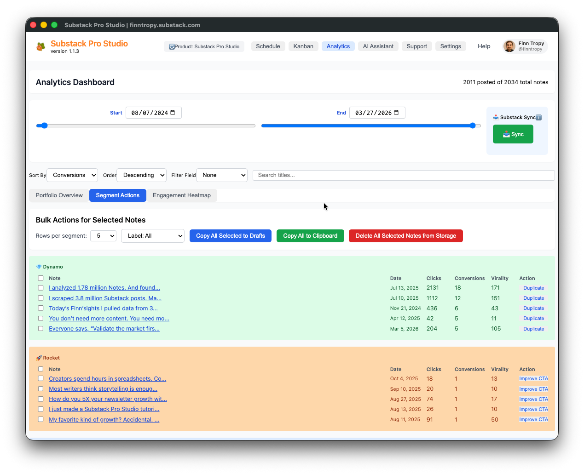The image size is (584, 474).
Task: Open the 'I scraped 3.8 million Substack posts' link
Action: pos(105,298)
